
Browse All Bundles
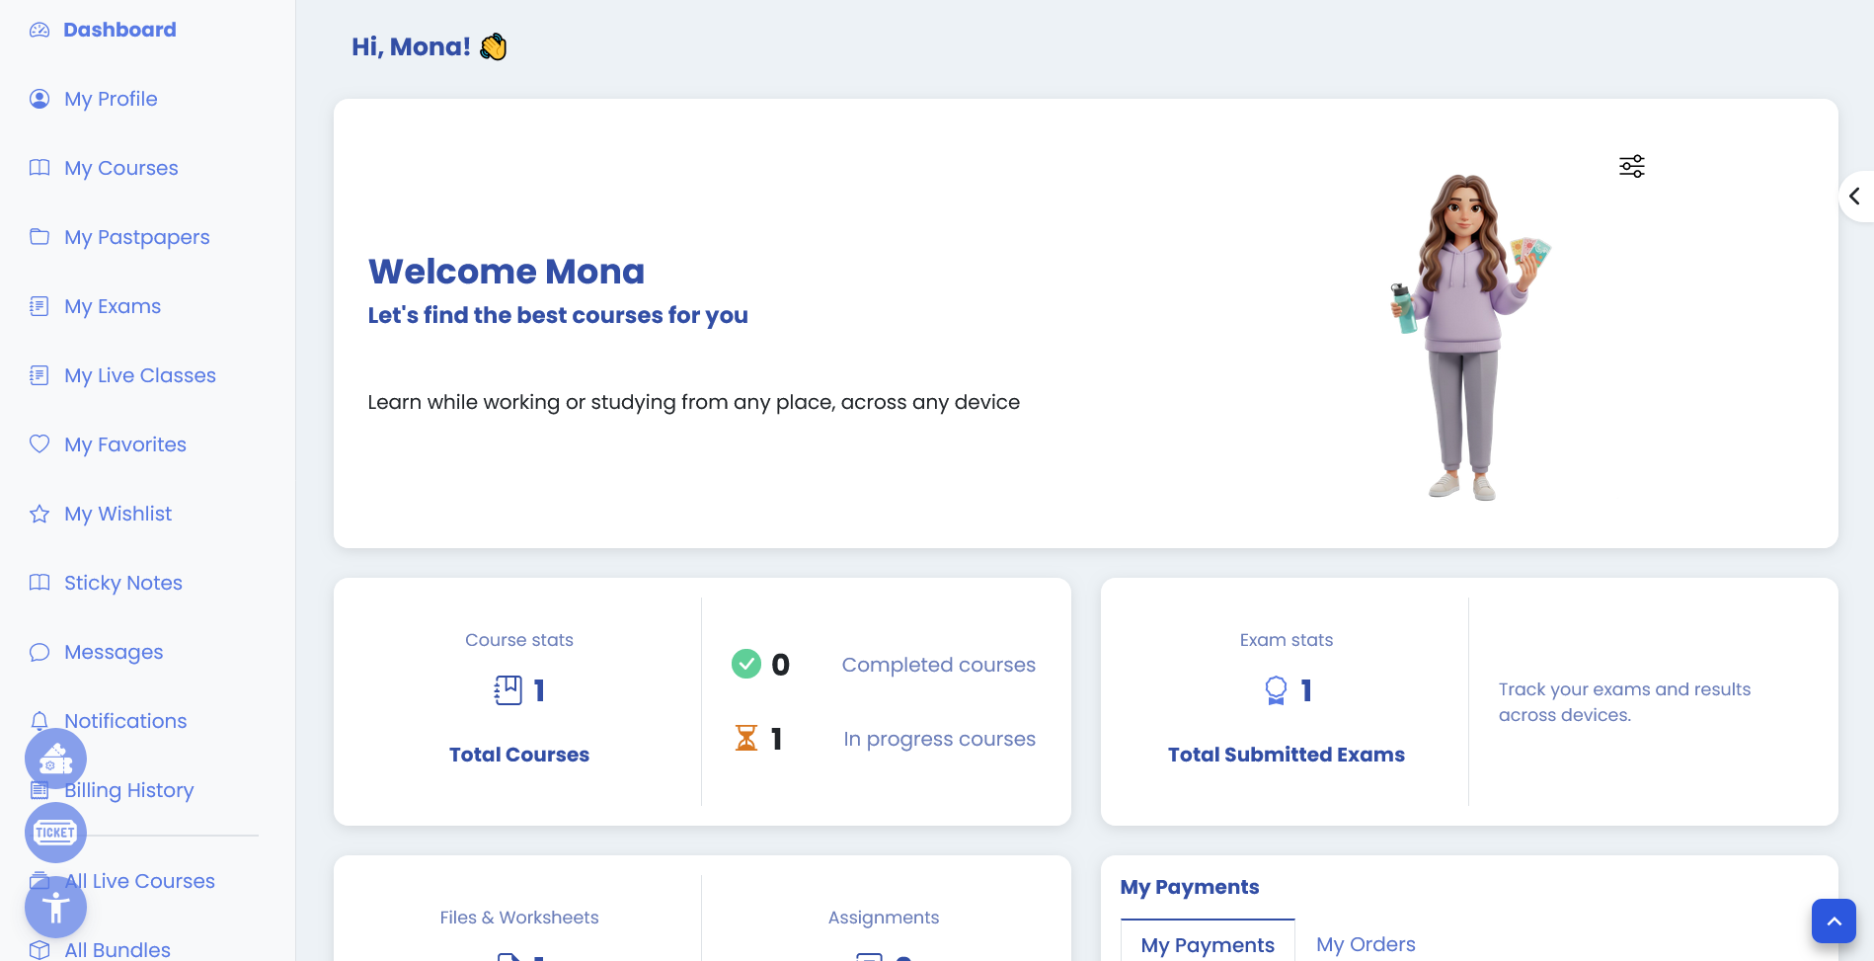tap(117, 950)
